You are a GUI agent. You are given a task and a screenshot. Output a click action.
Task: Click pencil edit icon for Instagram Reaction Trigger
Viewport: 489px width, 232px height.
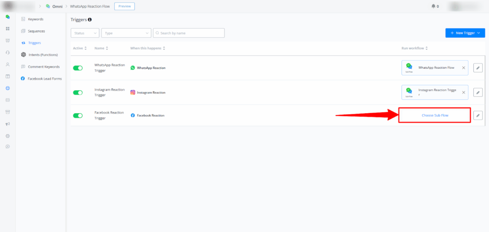coord(478,92)
